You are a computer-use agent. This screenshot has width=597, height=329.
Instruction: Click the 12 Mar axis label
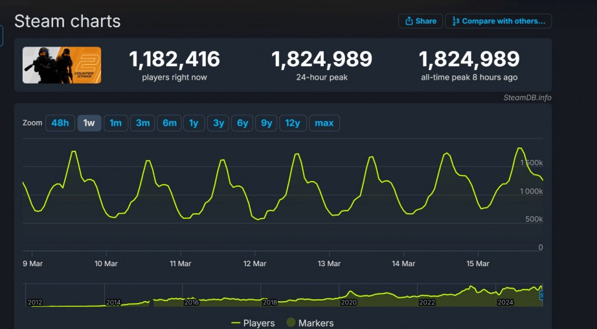[254, 264]
